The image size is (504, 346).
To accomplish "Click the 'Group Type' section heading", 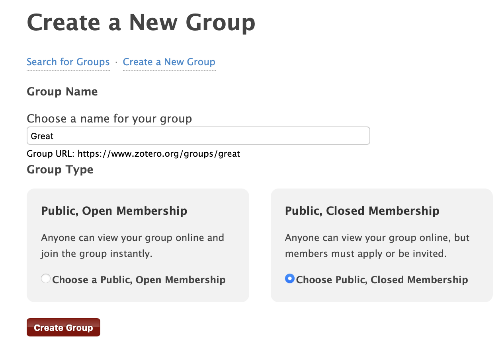I will click(60, 170).
